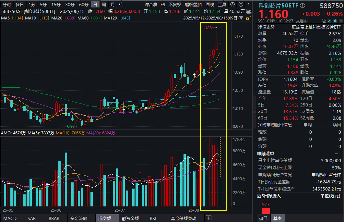
Task: Click the WP mini quote window icon
Action: click(x=248, y=11)
